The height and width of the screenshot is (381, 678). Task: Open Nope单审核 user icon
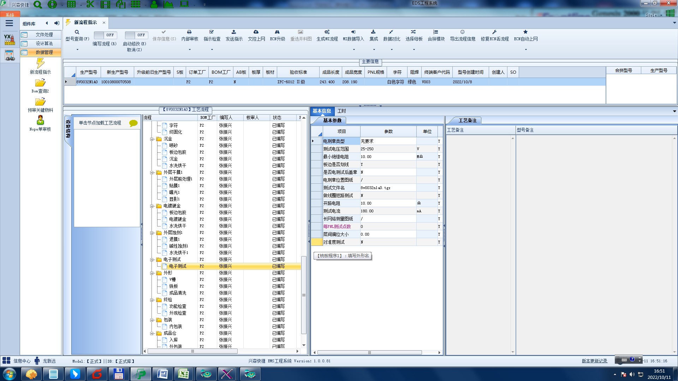40,120
